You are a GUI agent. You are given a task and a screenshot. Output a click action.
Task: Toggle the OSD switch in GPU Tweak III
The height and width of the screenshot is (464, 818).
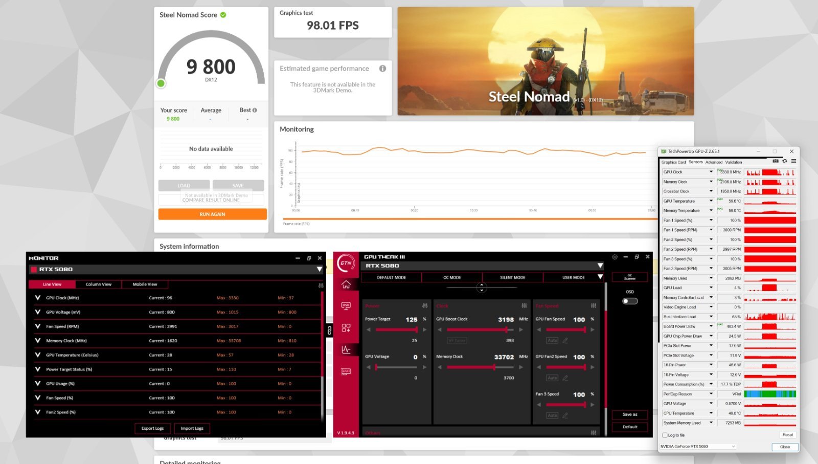click(x=630, y=301)
